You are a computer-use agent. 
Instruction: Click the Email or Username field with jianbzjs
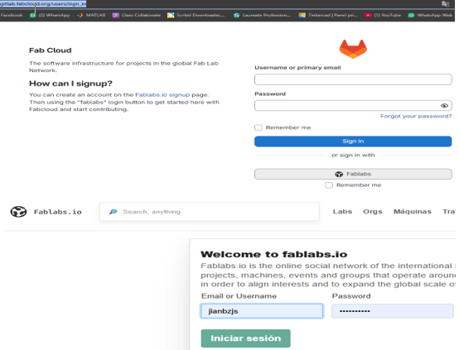[262, 311]
